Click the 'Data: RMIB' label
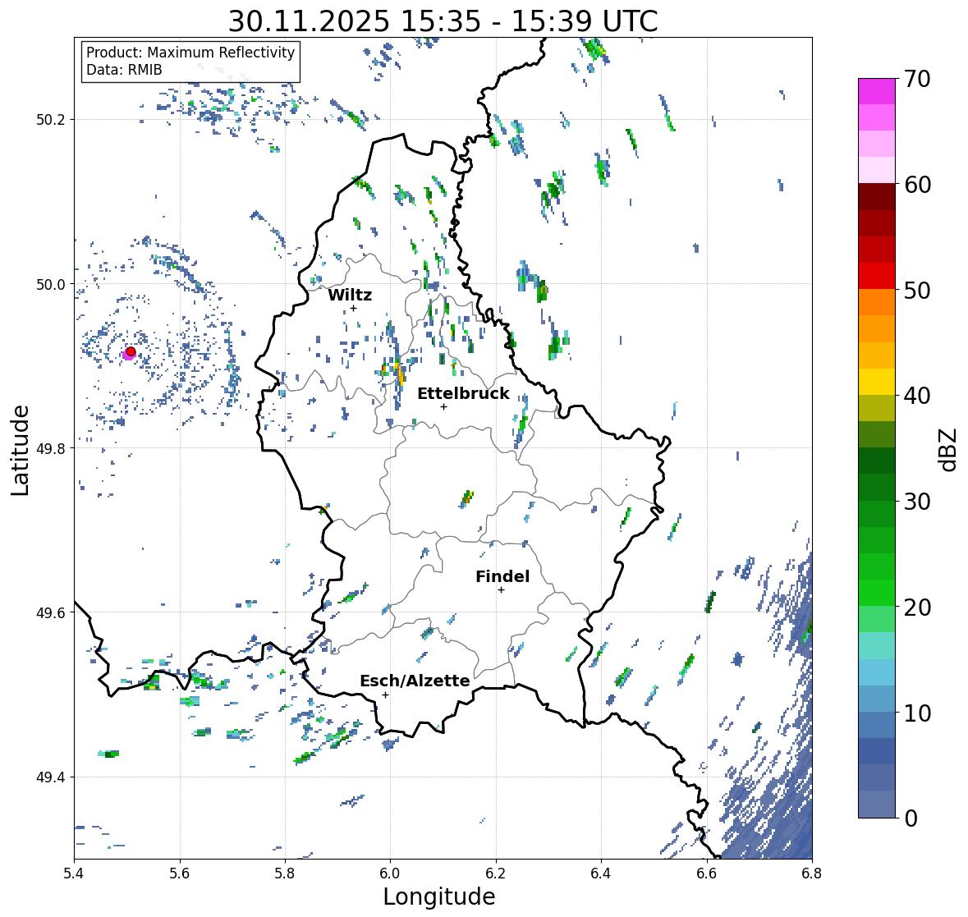 pyautogui.click(x=124, y=70)
